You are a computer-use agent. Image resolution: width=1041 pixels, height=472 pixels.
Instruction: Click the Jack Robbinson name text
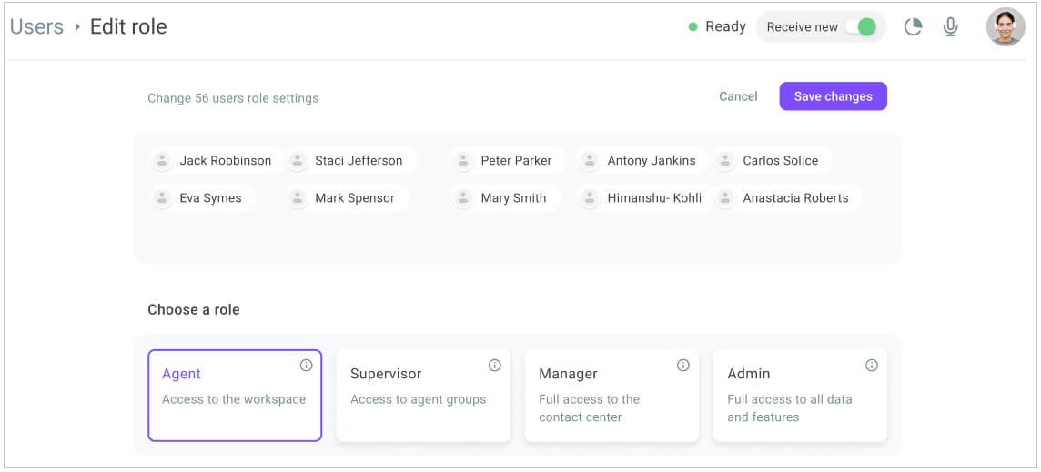point(226,161)
